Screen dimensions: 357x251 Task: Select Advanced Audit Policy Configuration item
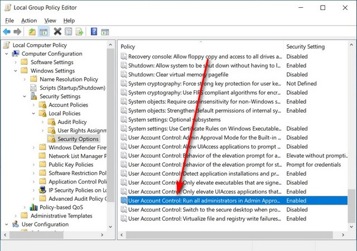pos(77,199)
